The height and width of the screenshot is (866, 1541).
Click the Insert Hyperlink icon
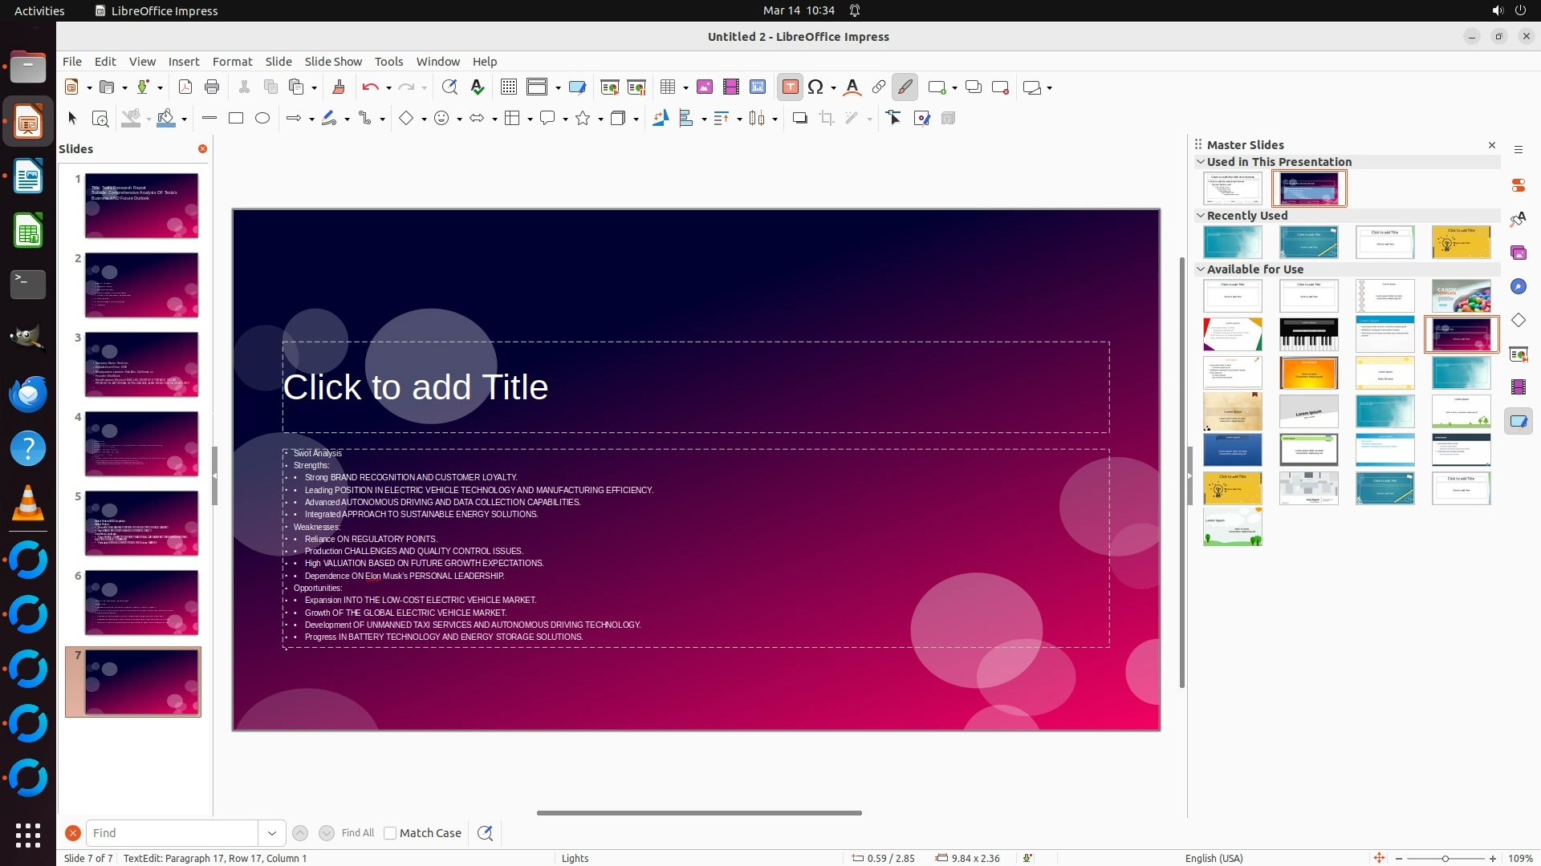click(879, 87)
